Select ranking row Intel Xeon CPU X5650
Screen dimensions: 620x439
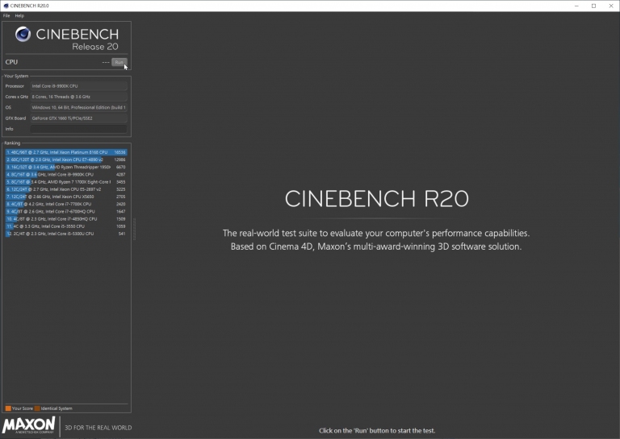[x=66, y=197]
